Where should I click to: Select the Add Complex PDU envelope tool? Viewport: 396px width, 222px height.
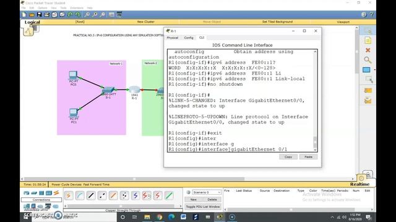(368, 101)
